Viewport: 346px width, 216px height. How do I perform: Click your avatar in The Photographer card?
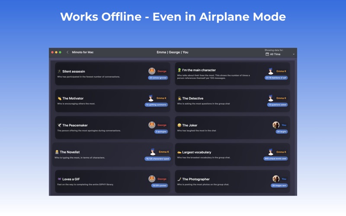click(x=276, y=179)
